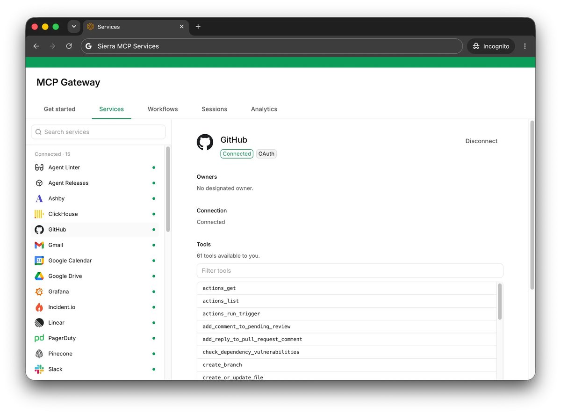The width and height of the screenshot is (561, 414).
Task: Close the Services browser tab
Action: (182, 27)
